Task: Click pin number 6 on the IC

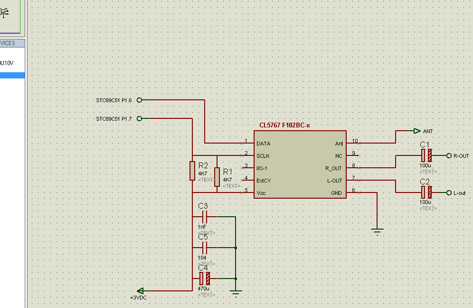Action: click(353, 190)
